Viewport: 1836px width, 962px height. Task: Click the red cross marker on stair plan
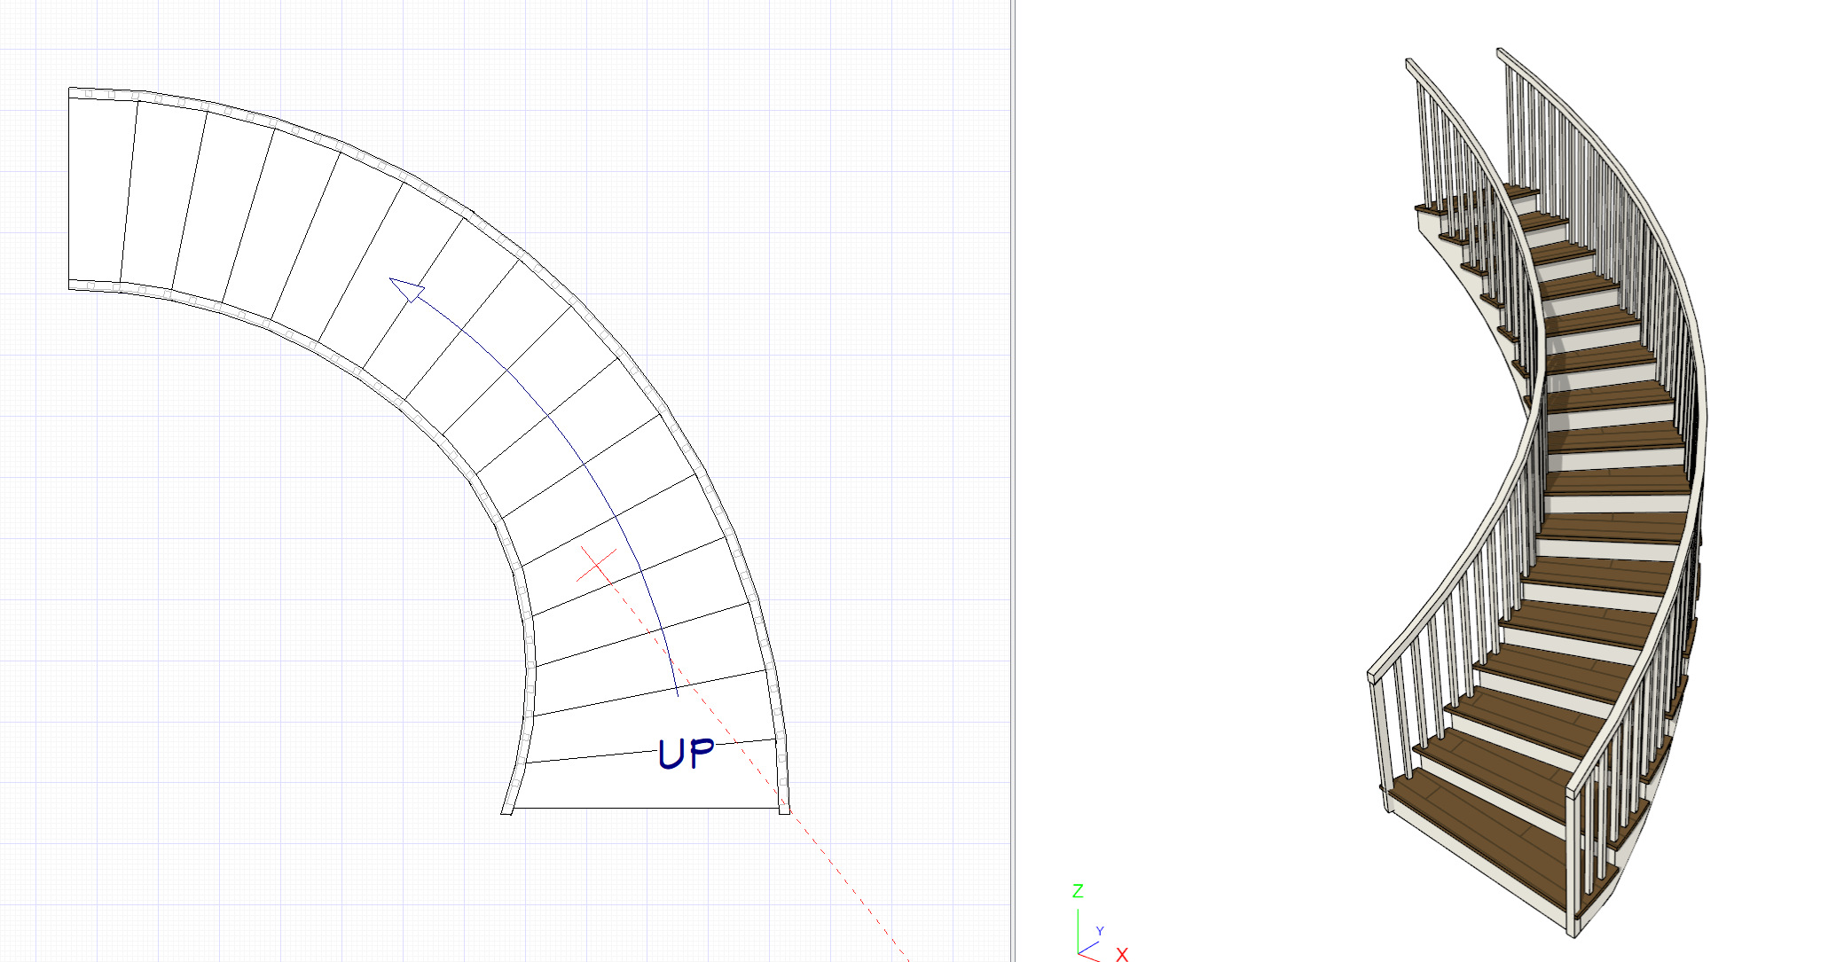tap(597, 564)
